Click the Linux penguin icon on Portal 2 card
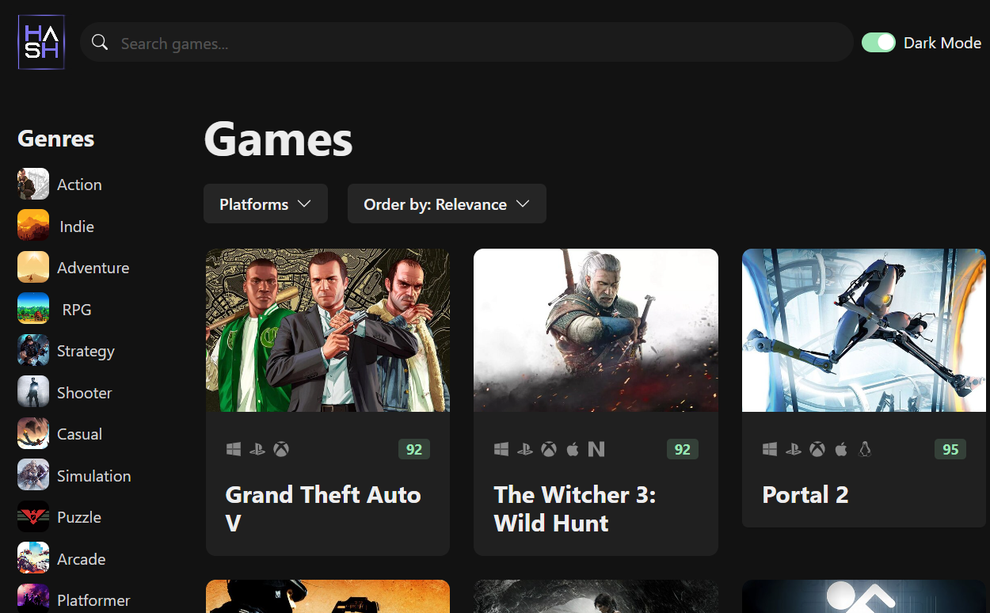The height and width of the screenshot is (613, 990). [865, 450]
